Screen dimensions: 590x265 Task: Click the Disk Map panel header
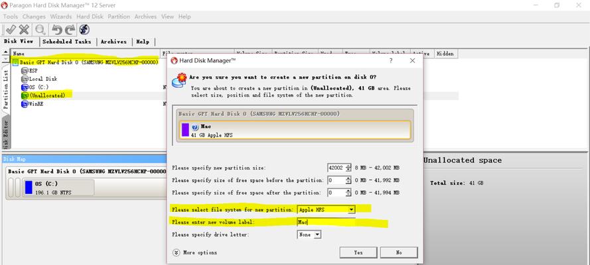tap(84, 159)
